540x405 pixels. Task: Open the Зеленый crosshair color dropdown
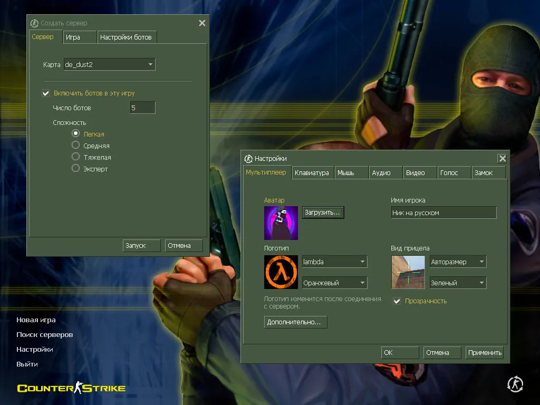coord(458,283)
